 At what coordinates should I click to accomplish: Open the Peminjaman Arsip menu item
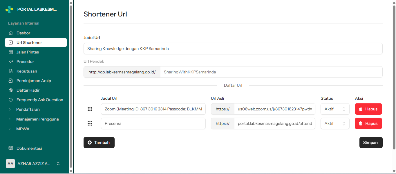click(36, 81)
